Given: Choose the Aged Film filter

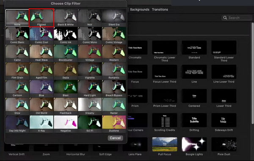Looking at the screenshot, I should pyautogui.click(x=41, y=71).
